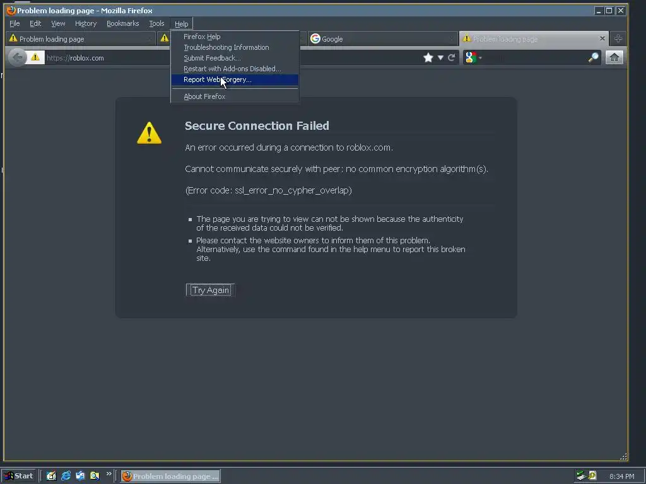This screenshot has height=484, width=646.
Task: Reload the page with the refresh icon
Action: tap(452, 57)
